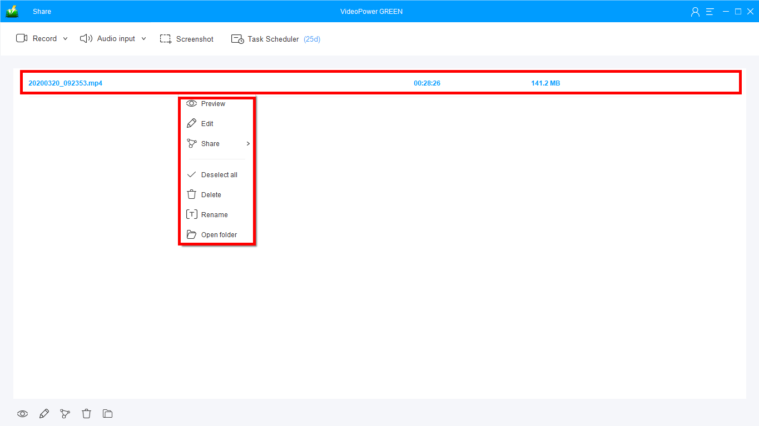Click the Audio input speaker icon
The width and height of the screenshot is (759, 426).
pos(86,38)
